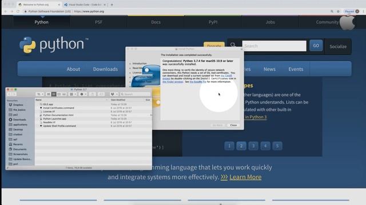Click the browser back arrow

point(6,11)
